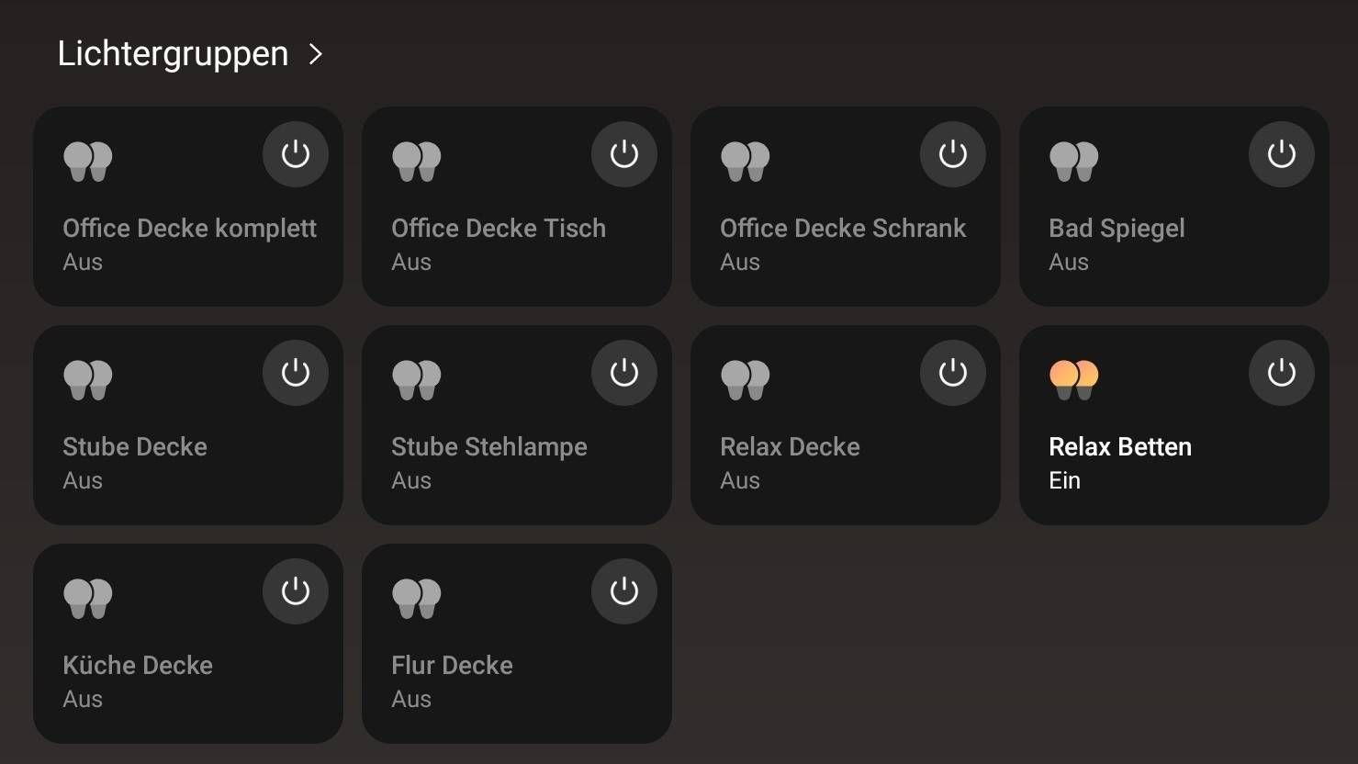The image size is (1358, 764).
Task: Open the Relax Decke card label
Action: [x=791, y=446]
